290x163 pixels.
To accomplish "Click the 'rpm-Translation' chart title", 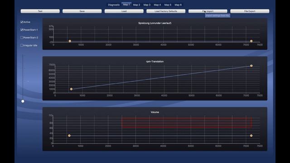I will pos(155,62).
